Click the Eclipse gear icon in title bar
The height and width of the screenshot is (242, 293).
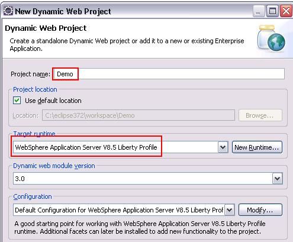coord(8,11)
